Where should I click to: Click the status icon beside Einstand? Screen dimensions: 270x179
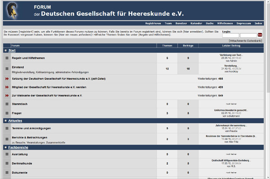(7, 69)
